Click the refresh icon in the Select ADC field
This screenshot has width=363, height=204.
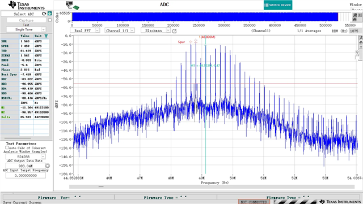click(44, 14)
